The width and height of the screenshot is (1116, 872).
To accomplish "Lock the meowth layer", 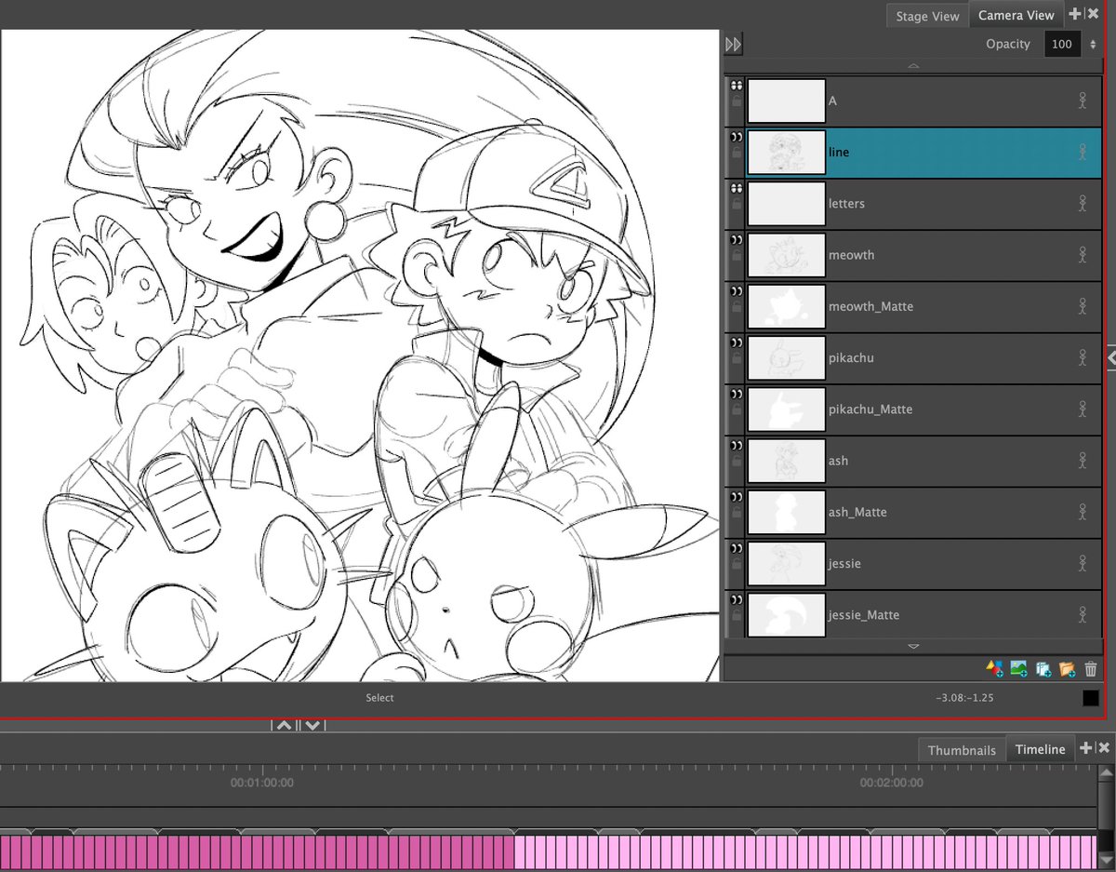I will (x=737, y=254).
